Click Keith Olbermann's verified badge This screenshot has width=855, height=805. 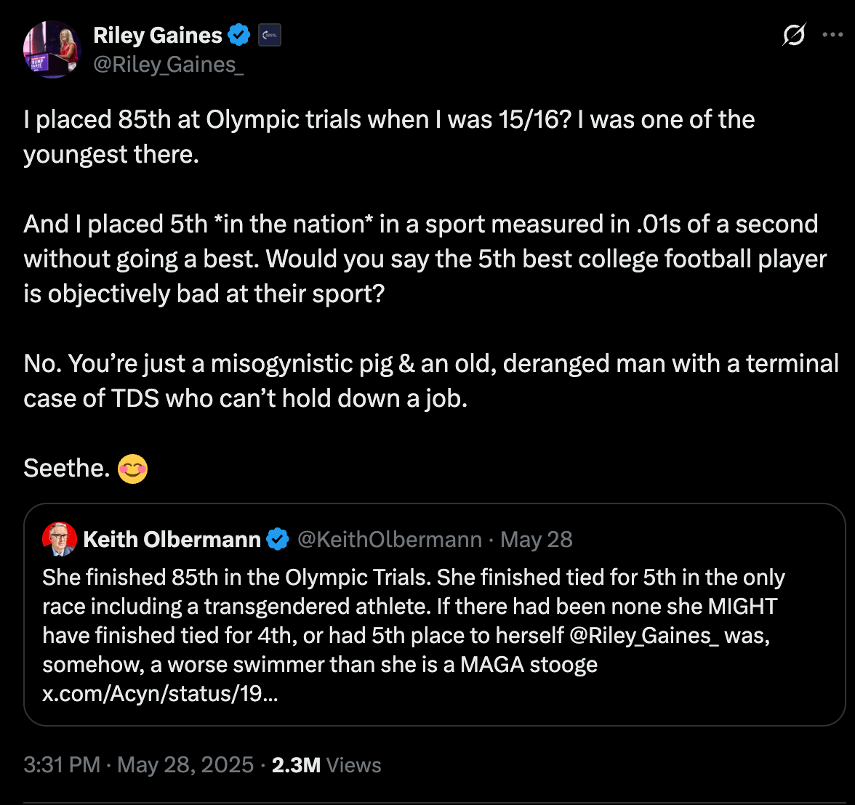click(x=277, y=539)
